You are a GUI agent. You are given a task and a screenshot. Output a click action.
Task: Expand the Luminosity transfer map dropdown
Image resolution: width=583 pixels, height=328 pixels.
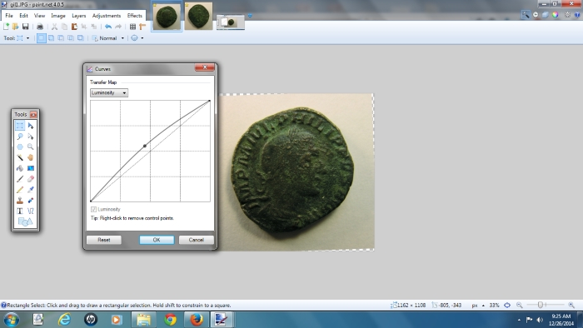point(109,92)
